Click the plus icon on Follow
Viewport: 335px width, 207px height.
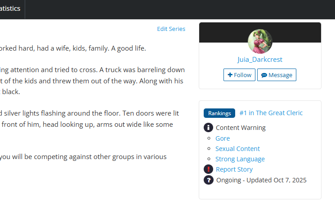[x=230, y=75]
